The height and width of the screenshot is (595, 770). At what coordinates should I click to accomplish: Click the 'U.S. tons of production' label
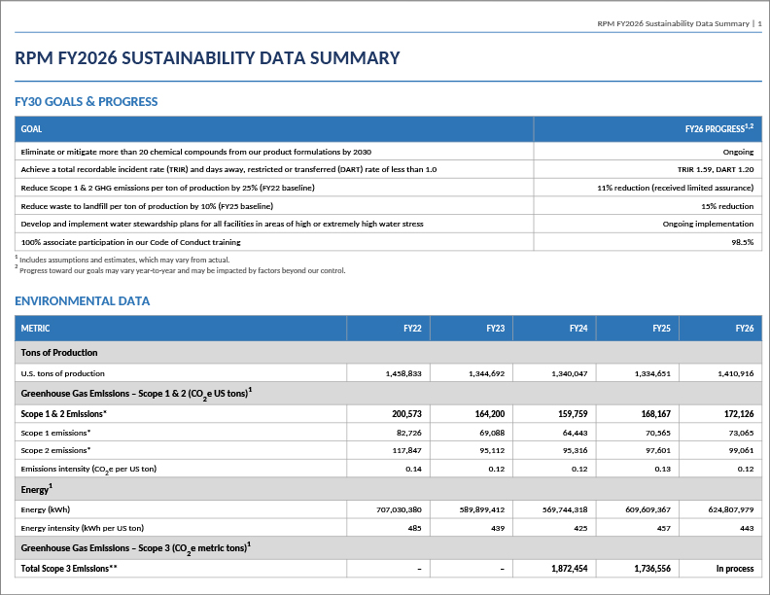click(x=63, y=373)
